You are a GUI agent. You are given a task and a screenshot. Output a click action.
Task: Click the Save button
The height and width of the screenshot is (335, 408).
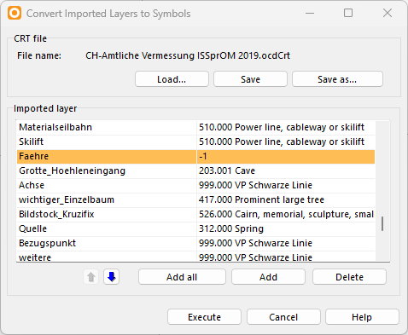pos(250,79)
